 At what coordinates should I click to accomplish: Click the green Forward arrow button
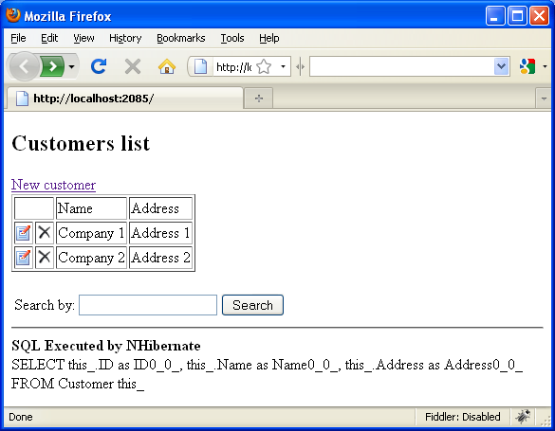tap(52, 66)
